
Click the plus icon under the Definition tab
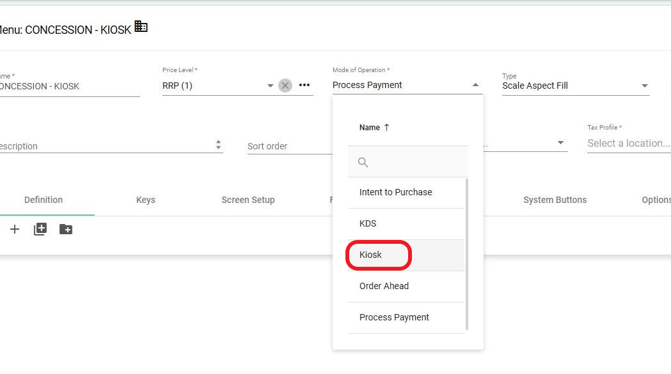[x=15, y=229]
